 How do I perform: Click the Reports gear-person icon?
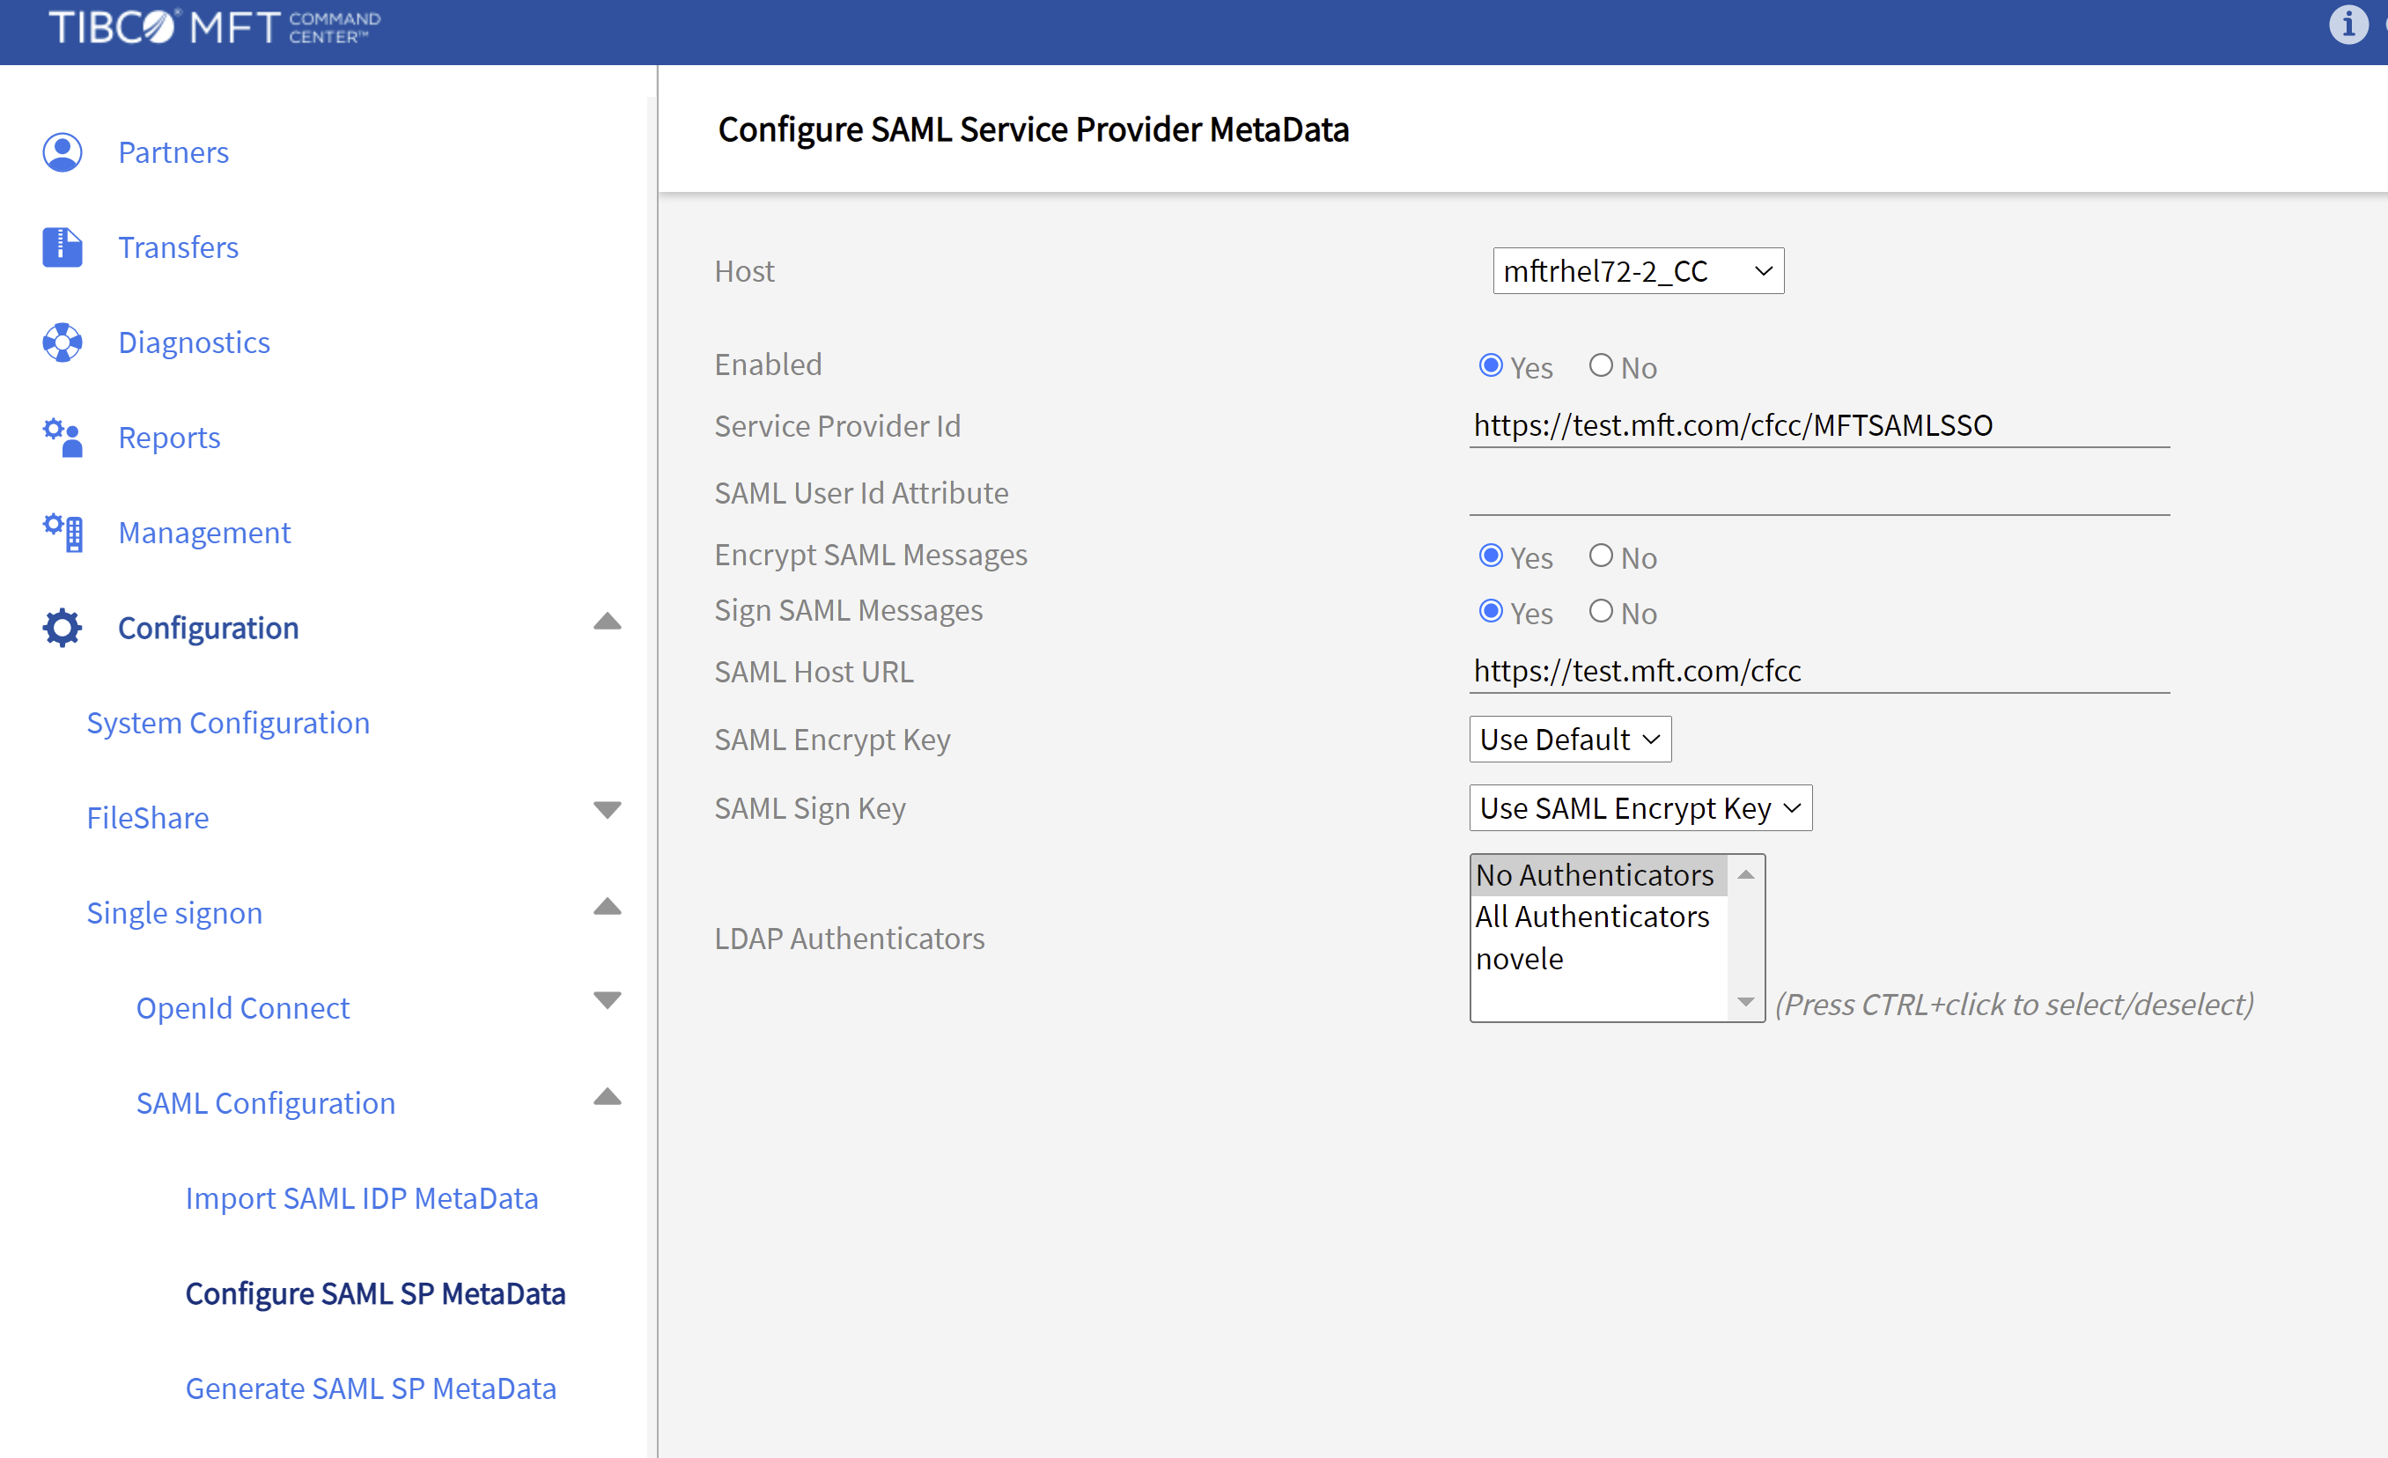pos(62,437)
